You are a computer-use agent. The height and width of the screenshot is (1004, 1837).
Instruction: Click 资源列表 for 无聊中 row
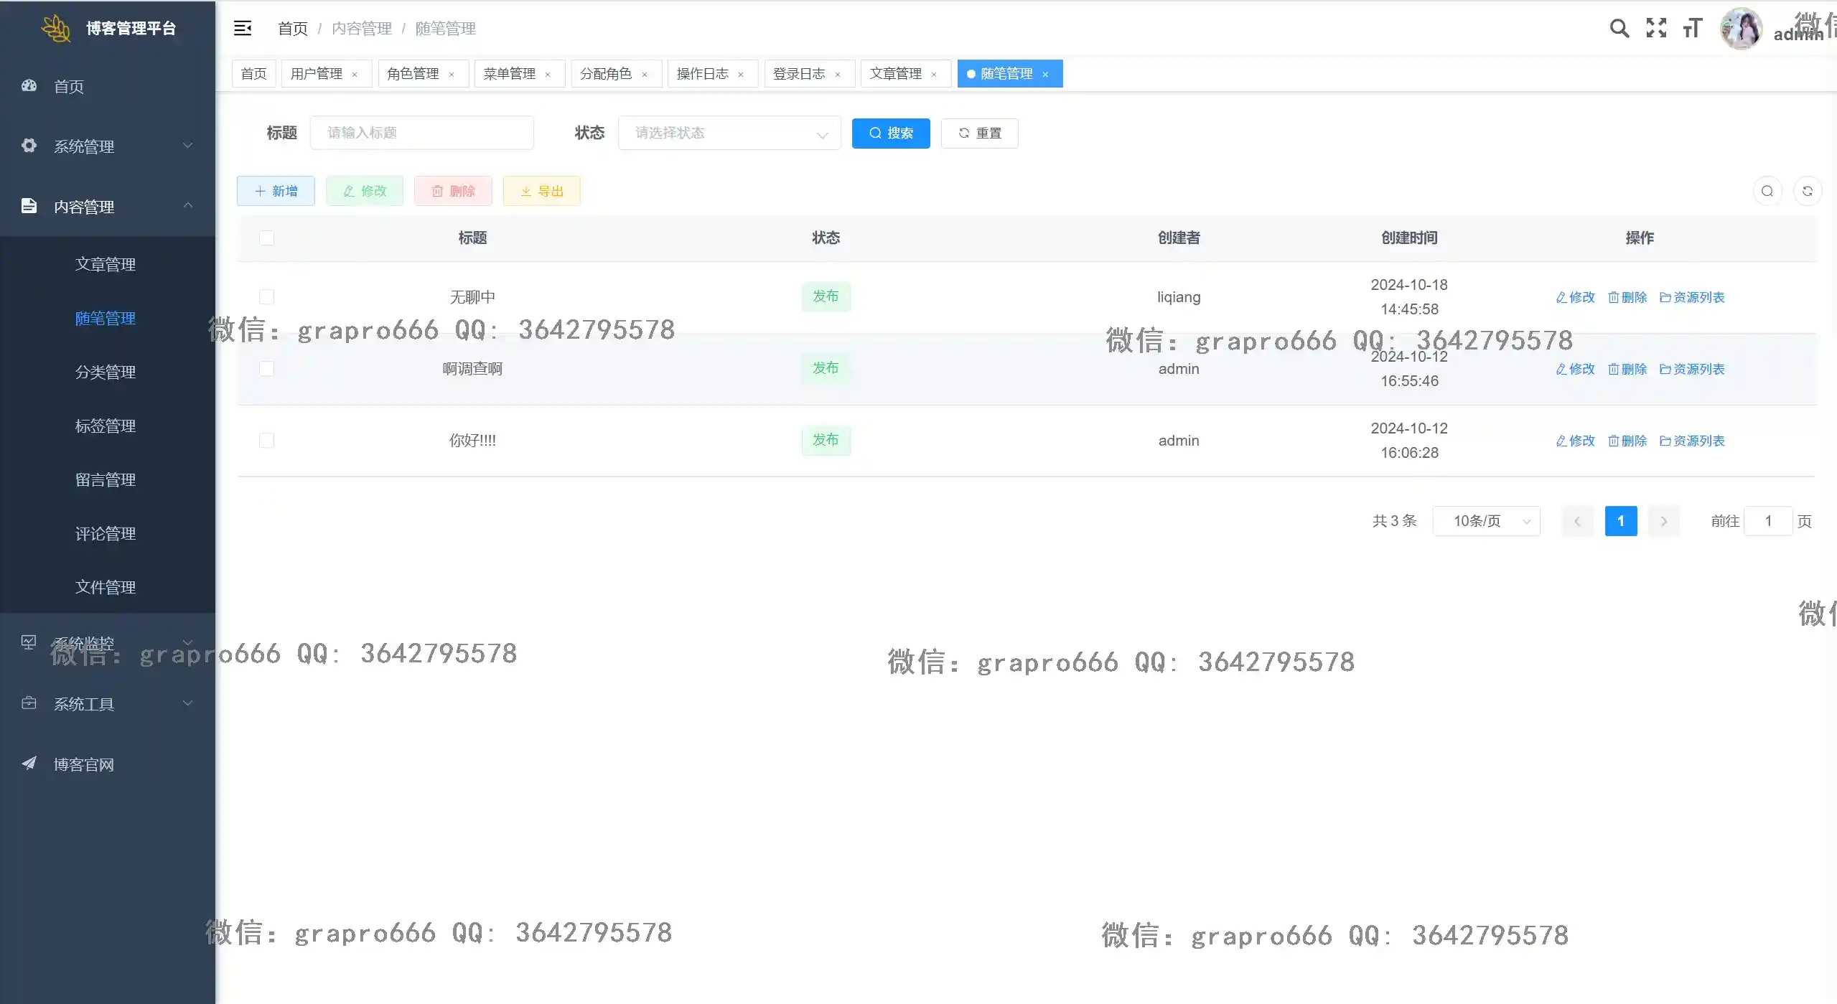pos(1692,297)
